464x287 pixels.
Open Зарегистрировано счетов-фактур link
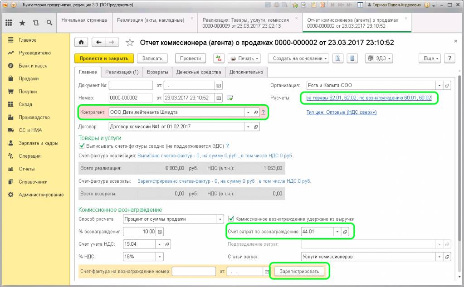click(x=224, y=181)
